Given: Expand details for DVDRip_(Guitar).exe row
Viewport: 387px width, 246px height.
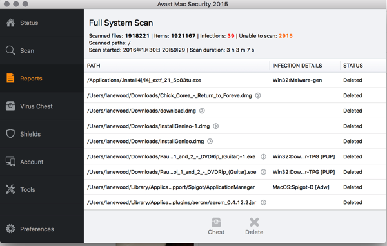Looking at the screenshot, I should click(263, 172).
